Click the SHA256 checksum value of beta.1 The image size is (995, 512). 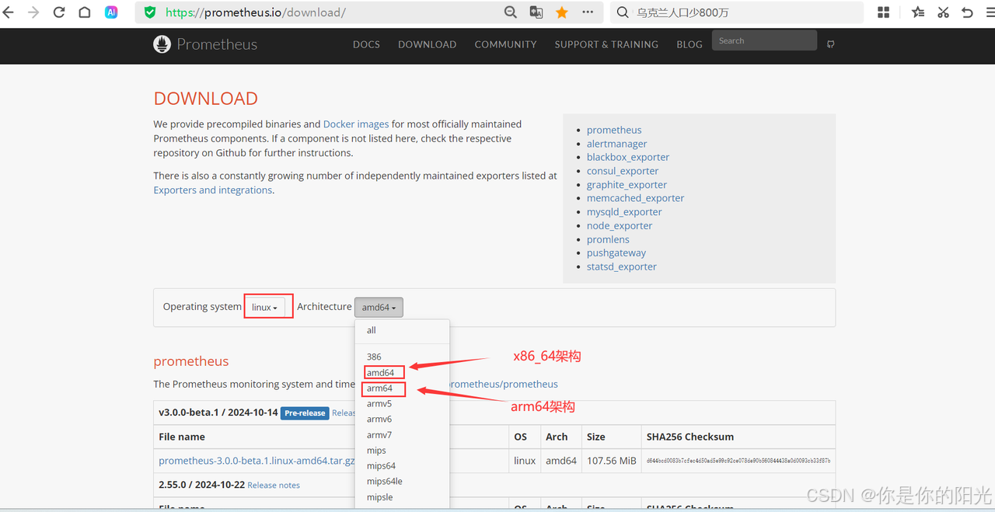[x=738, y=461]
